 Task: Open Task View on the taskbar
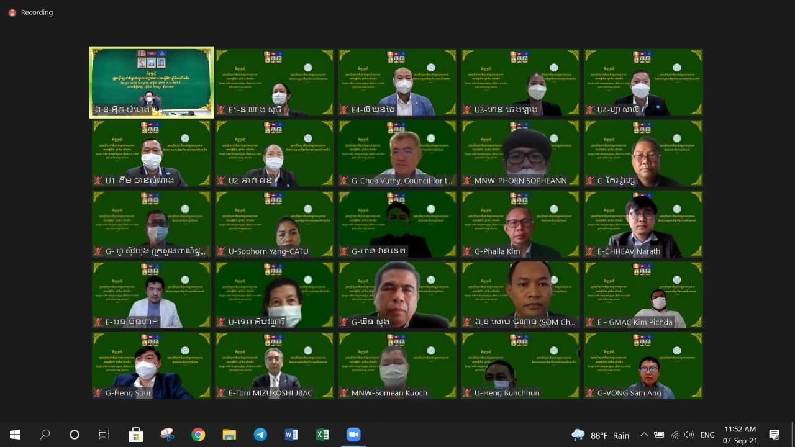tap(104, 435)
